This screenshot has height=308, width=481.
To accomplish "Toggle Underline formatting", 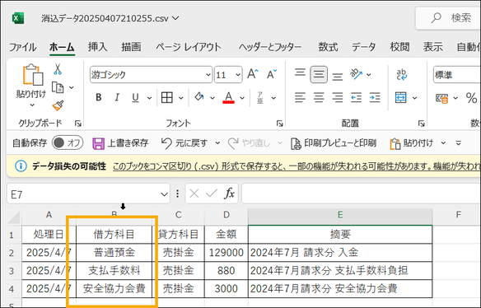I will coord(135,97).
